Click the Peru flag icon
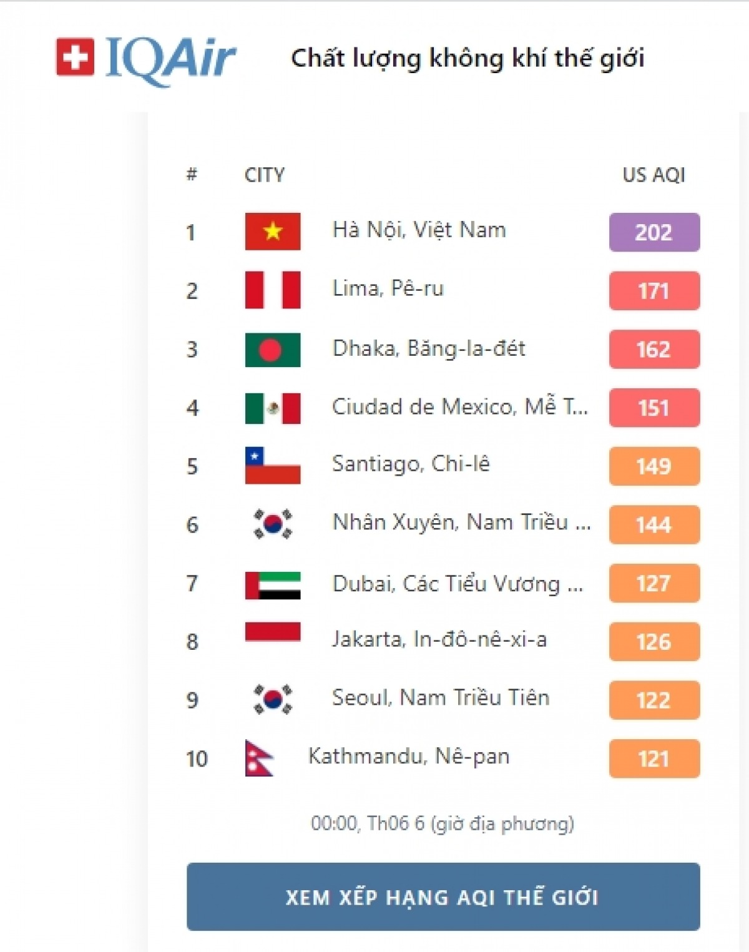 273,290
